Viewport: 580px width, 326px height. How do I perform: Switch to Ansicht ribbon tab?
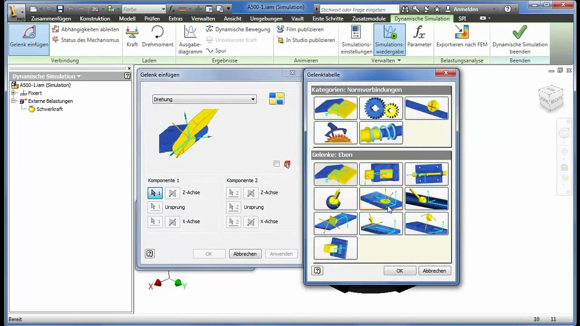pos(232,19)
